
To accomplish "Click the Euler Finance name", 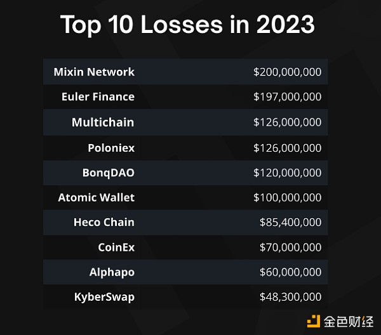I will pos(98,96).
